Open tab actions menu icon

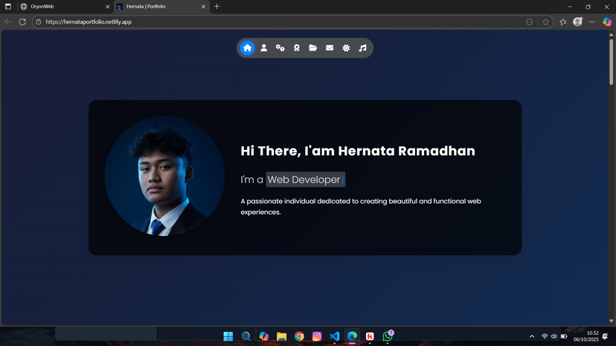8,7
